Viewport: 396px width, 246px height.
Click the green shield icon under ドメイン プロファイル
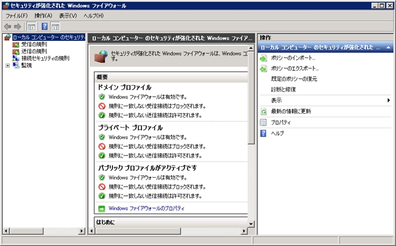pyautogui.click(x=102, y=97)
